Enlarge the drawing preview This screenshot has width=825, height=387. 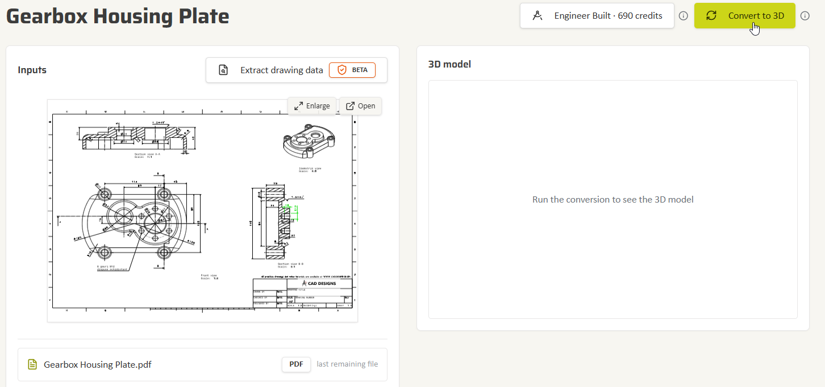click(312, 106)
